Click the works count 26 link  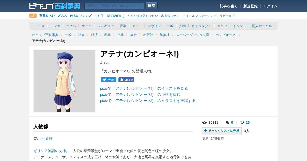248,122
